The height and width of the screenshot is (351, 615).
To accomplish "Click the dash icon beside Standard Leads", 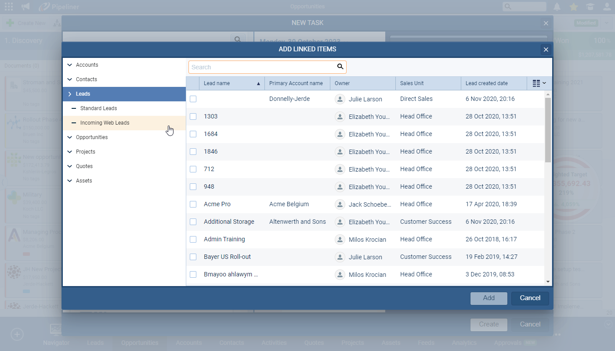I will (x=74, y=108).
